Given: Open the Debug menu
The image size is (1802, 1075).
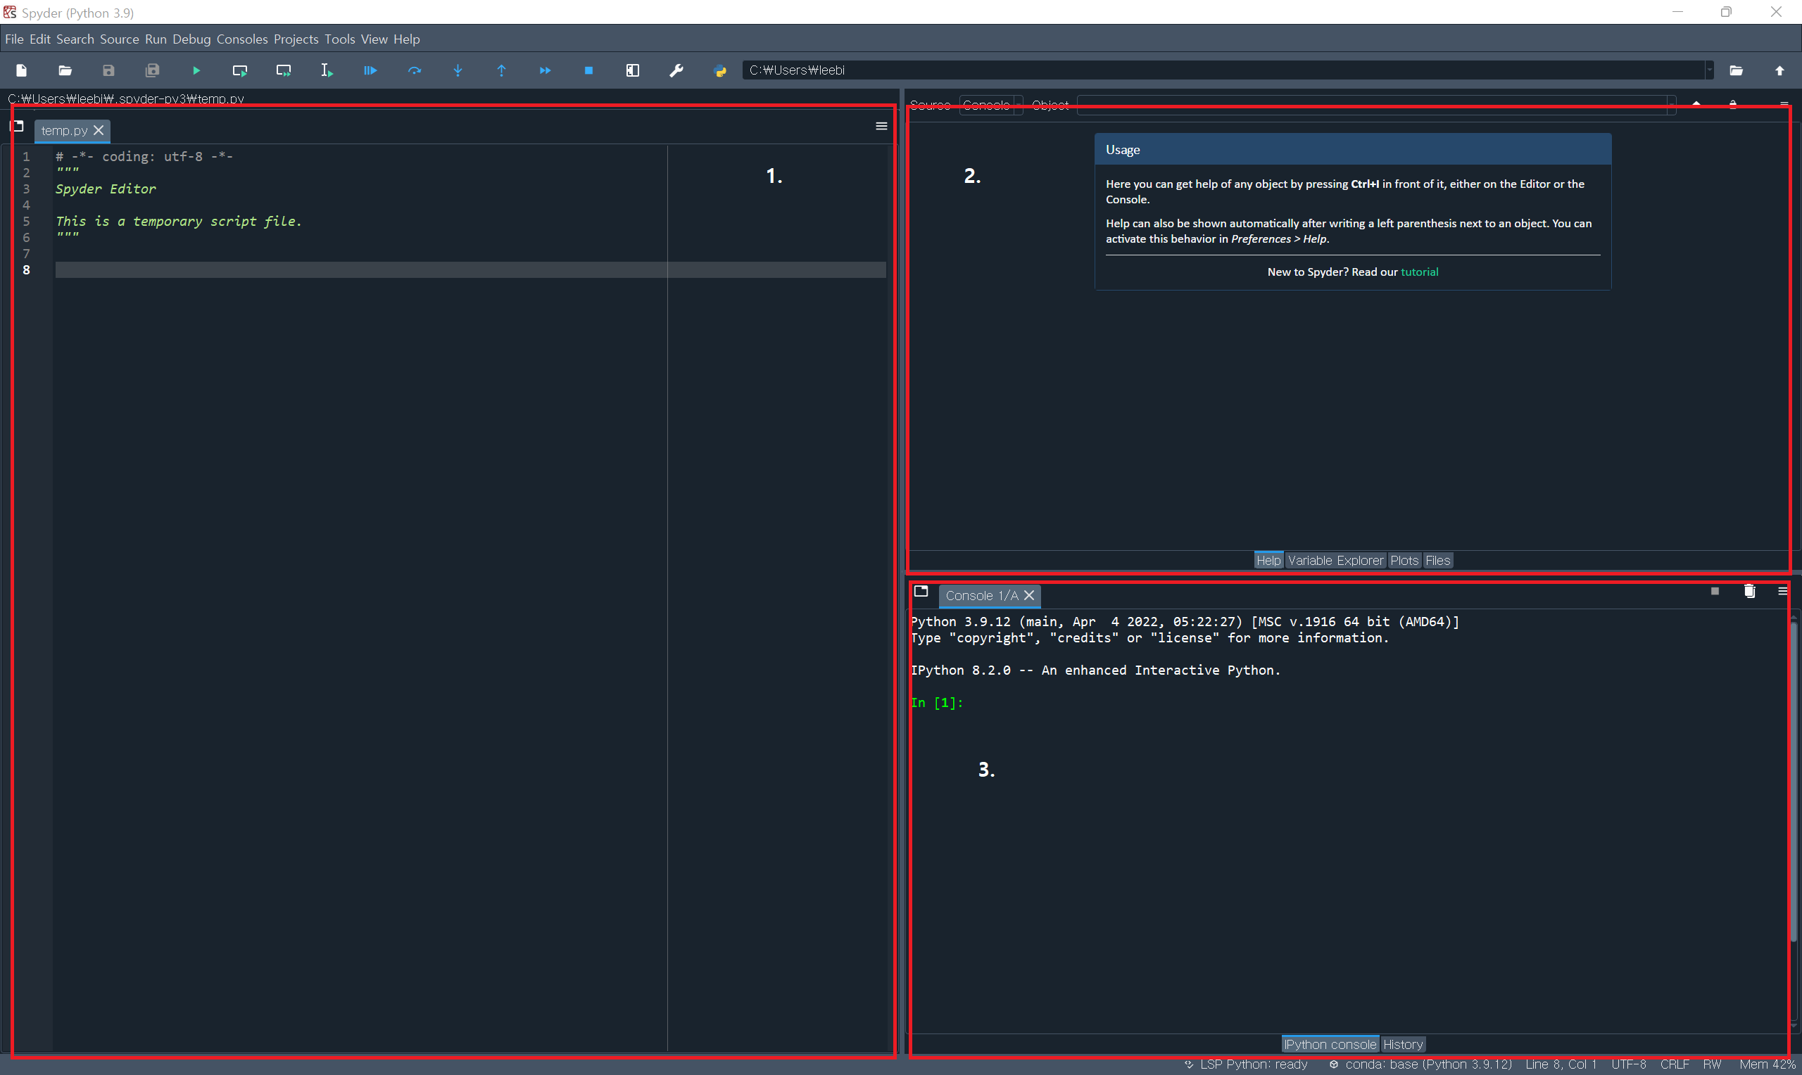Looking at the screenshot, I should pyautogui.click(x=191, y=39).
